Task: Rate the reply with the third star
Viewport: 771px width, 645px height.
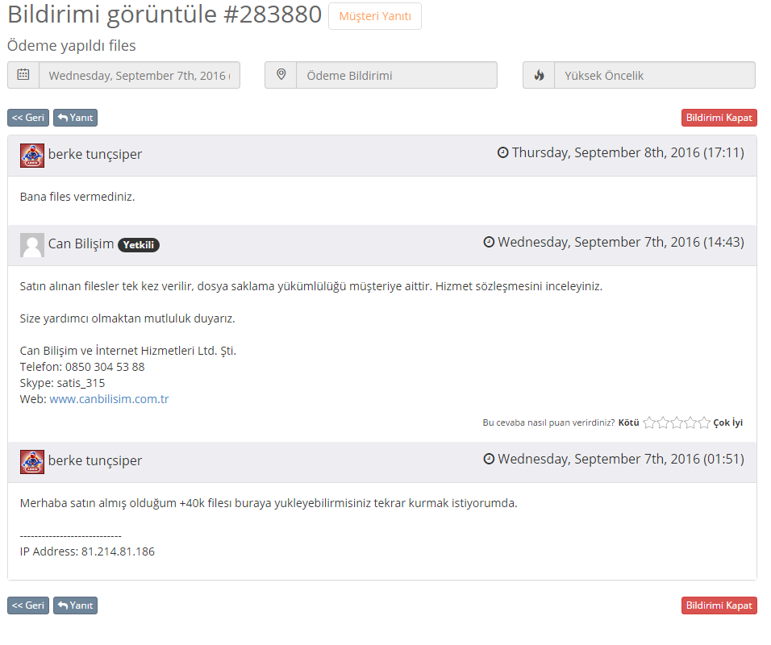Action: click(x=677, y=422)
